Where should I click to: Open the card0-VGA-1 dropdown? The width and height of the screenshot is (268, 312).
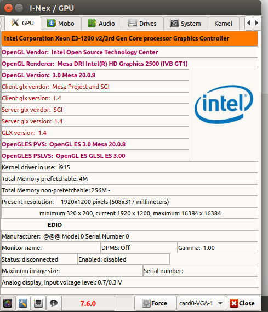201,303
